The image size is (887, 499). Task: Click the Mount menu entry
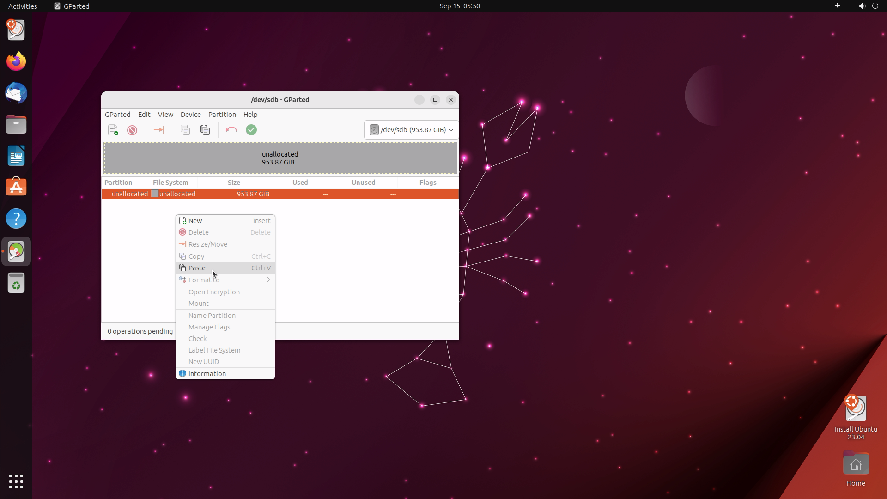point(225,304)
